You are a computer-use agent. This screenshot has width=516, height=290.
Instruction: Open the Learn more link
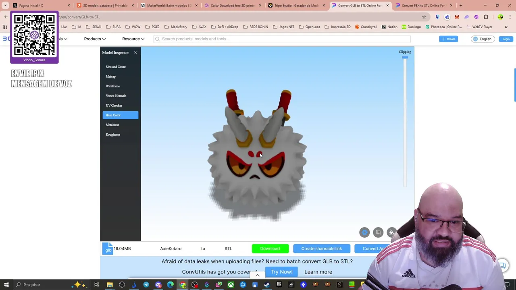318,272
